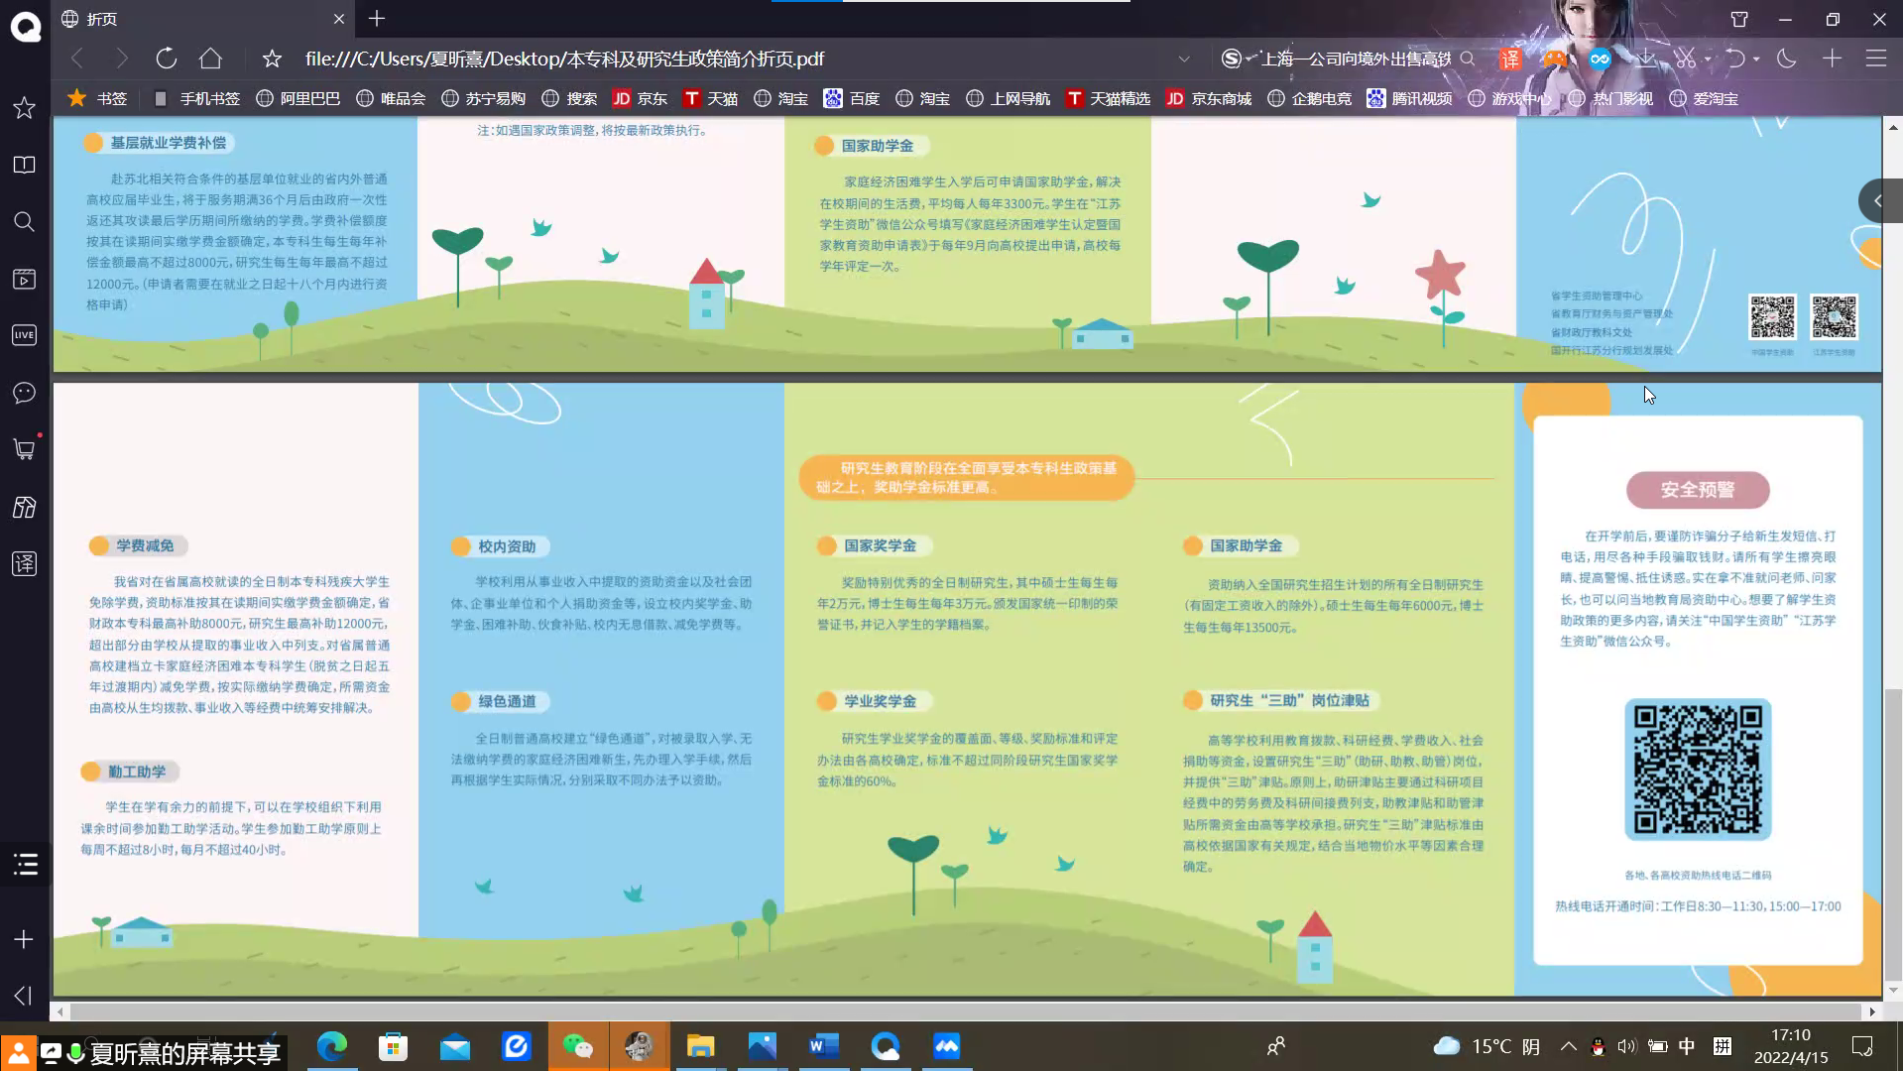Screen dimensions: 1903x1071
Task: Expand the address bar dropdown arrow
Action: point(1184,59)
